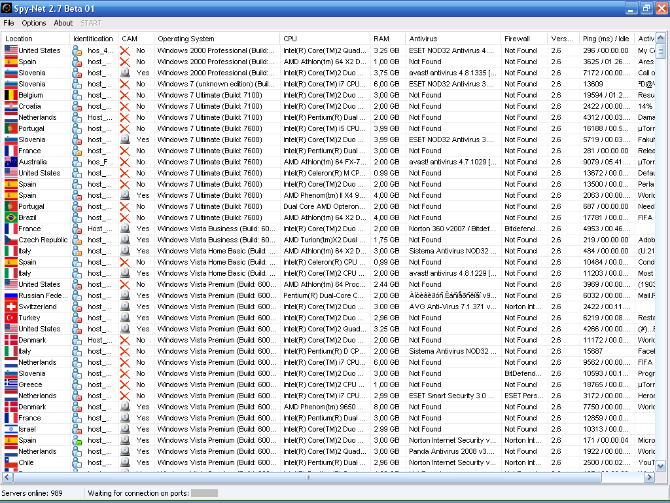Select the 'ESET Pers...' firewall cell
Screen dimensions: 670x503
coord(524,395)
